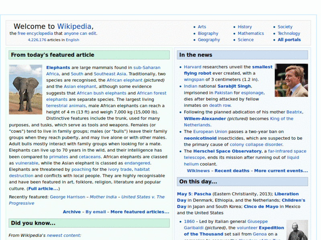Open the Herschel Space Observatory link
Viewport: 321px width, 240px height.
tap(227, 151)
